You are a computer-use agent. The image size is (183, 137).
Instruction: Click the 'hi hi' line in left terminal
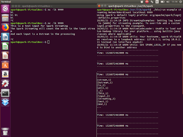[14, 15]
